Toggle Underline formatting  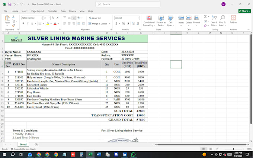pos(32,23)
